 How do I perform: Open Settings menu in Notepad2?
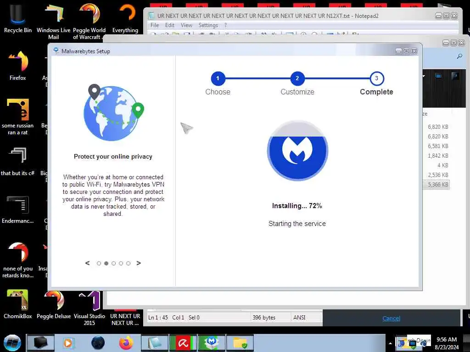[x=208, y=25]
